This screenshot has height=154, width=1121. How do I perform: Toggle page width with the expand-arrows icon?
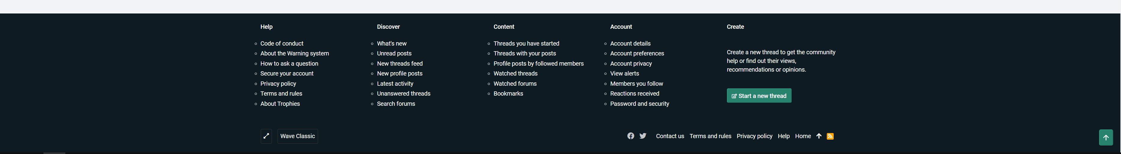[266, 136]
